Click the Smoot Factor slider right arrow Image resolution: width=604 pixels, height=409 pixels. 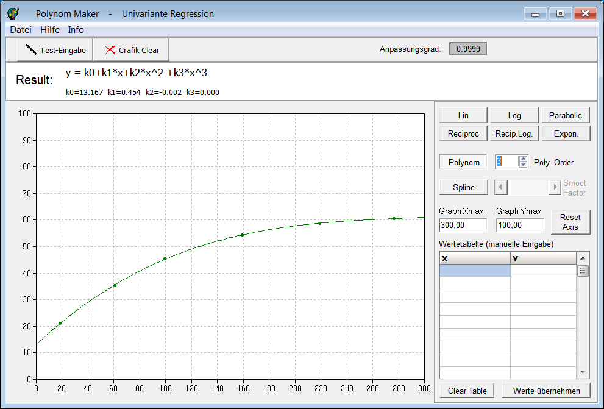coord(554,187)
